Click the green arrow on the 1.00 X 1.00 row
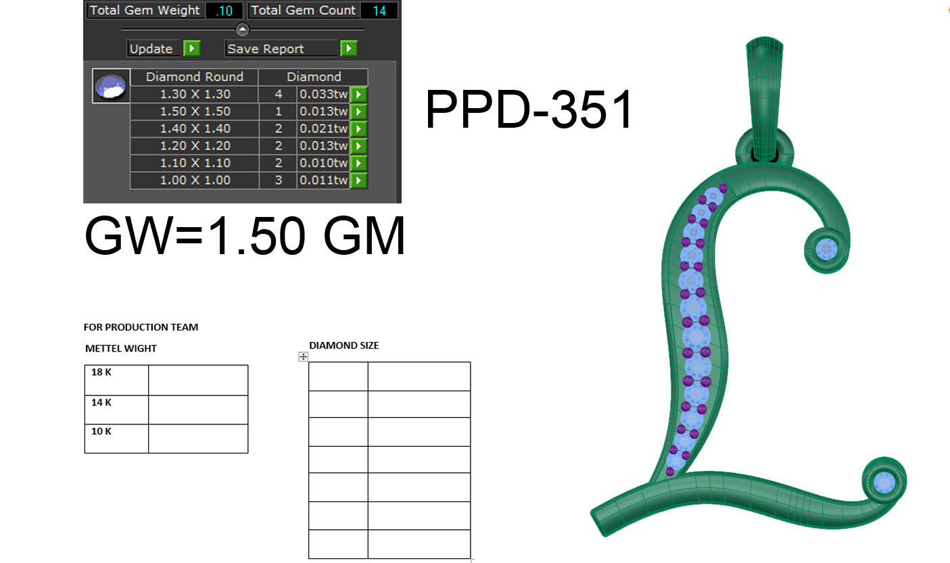 pyautogui.click(x=360, y=180)
